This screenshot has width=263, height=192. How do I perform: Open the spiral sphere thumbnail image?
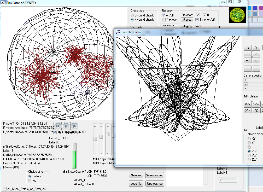pyautogui.click(x=237, y=15)
